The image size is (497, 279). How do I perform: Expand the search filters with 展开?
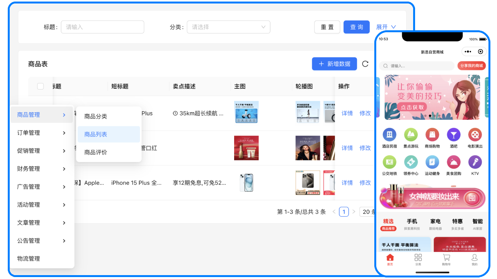tap(386, 27)
